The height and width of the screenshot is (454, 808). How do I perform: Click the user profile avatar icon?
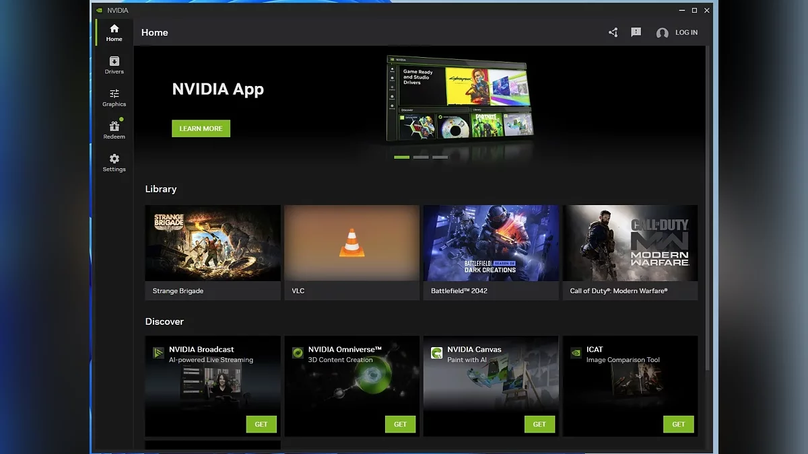[662, 33]
